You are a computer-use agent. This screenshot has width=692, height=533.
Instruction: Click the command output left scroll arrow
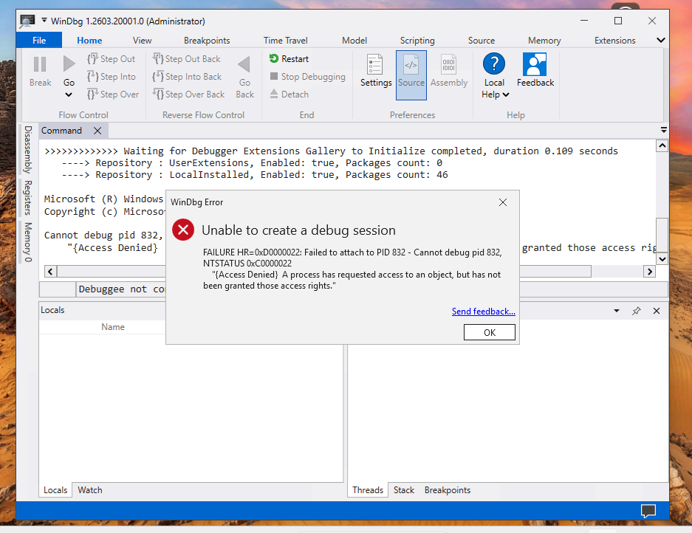pos(50,272)
